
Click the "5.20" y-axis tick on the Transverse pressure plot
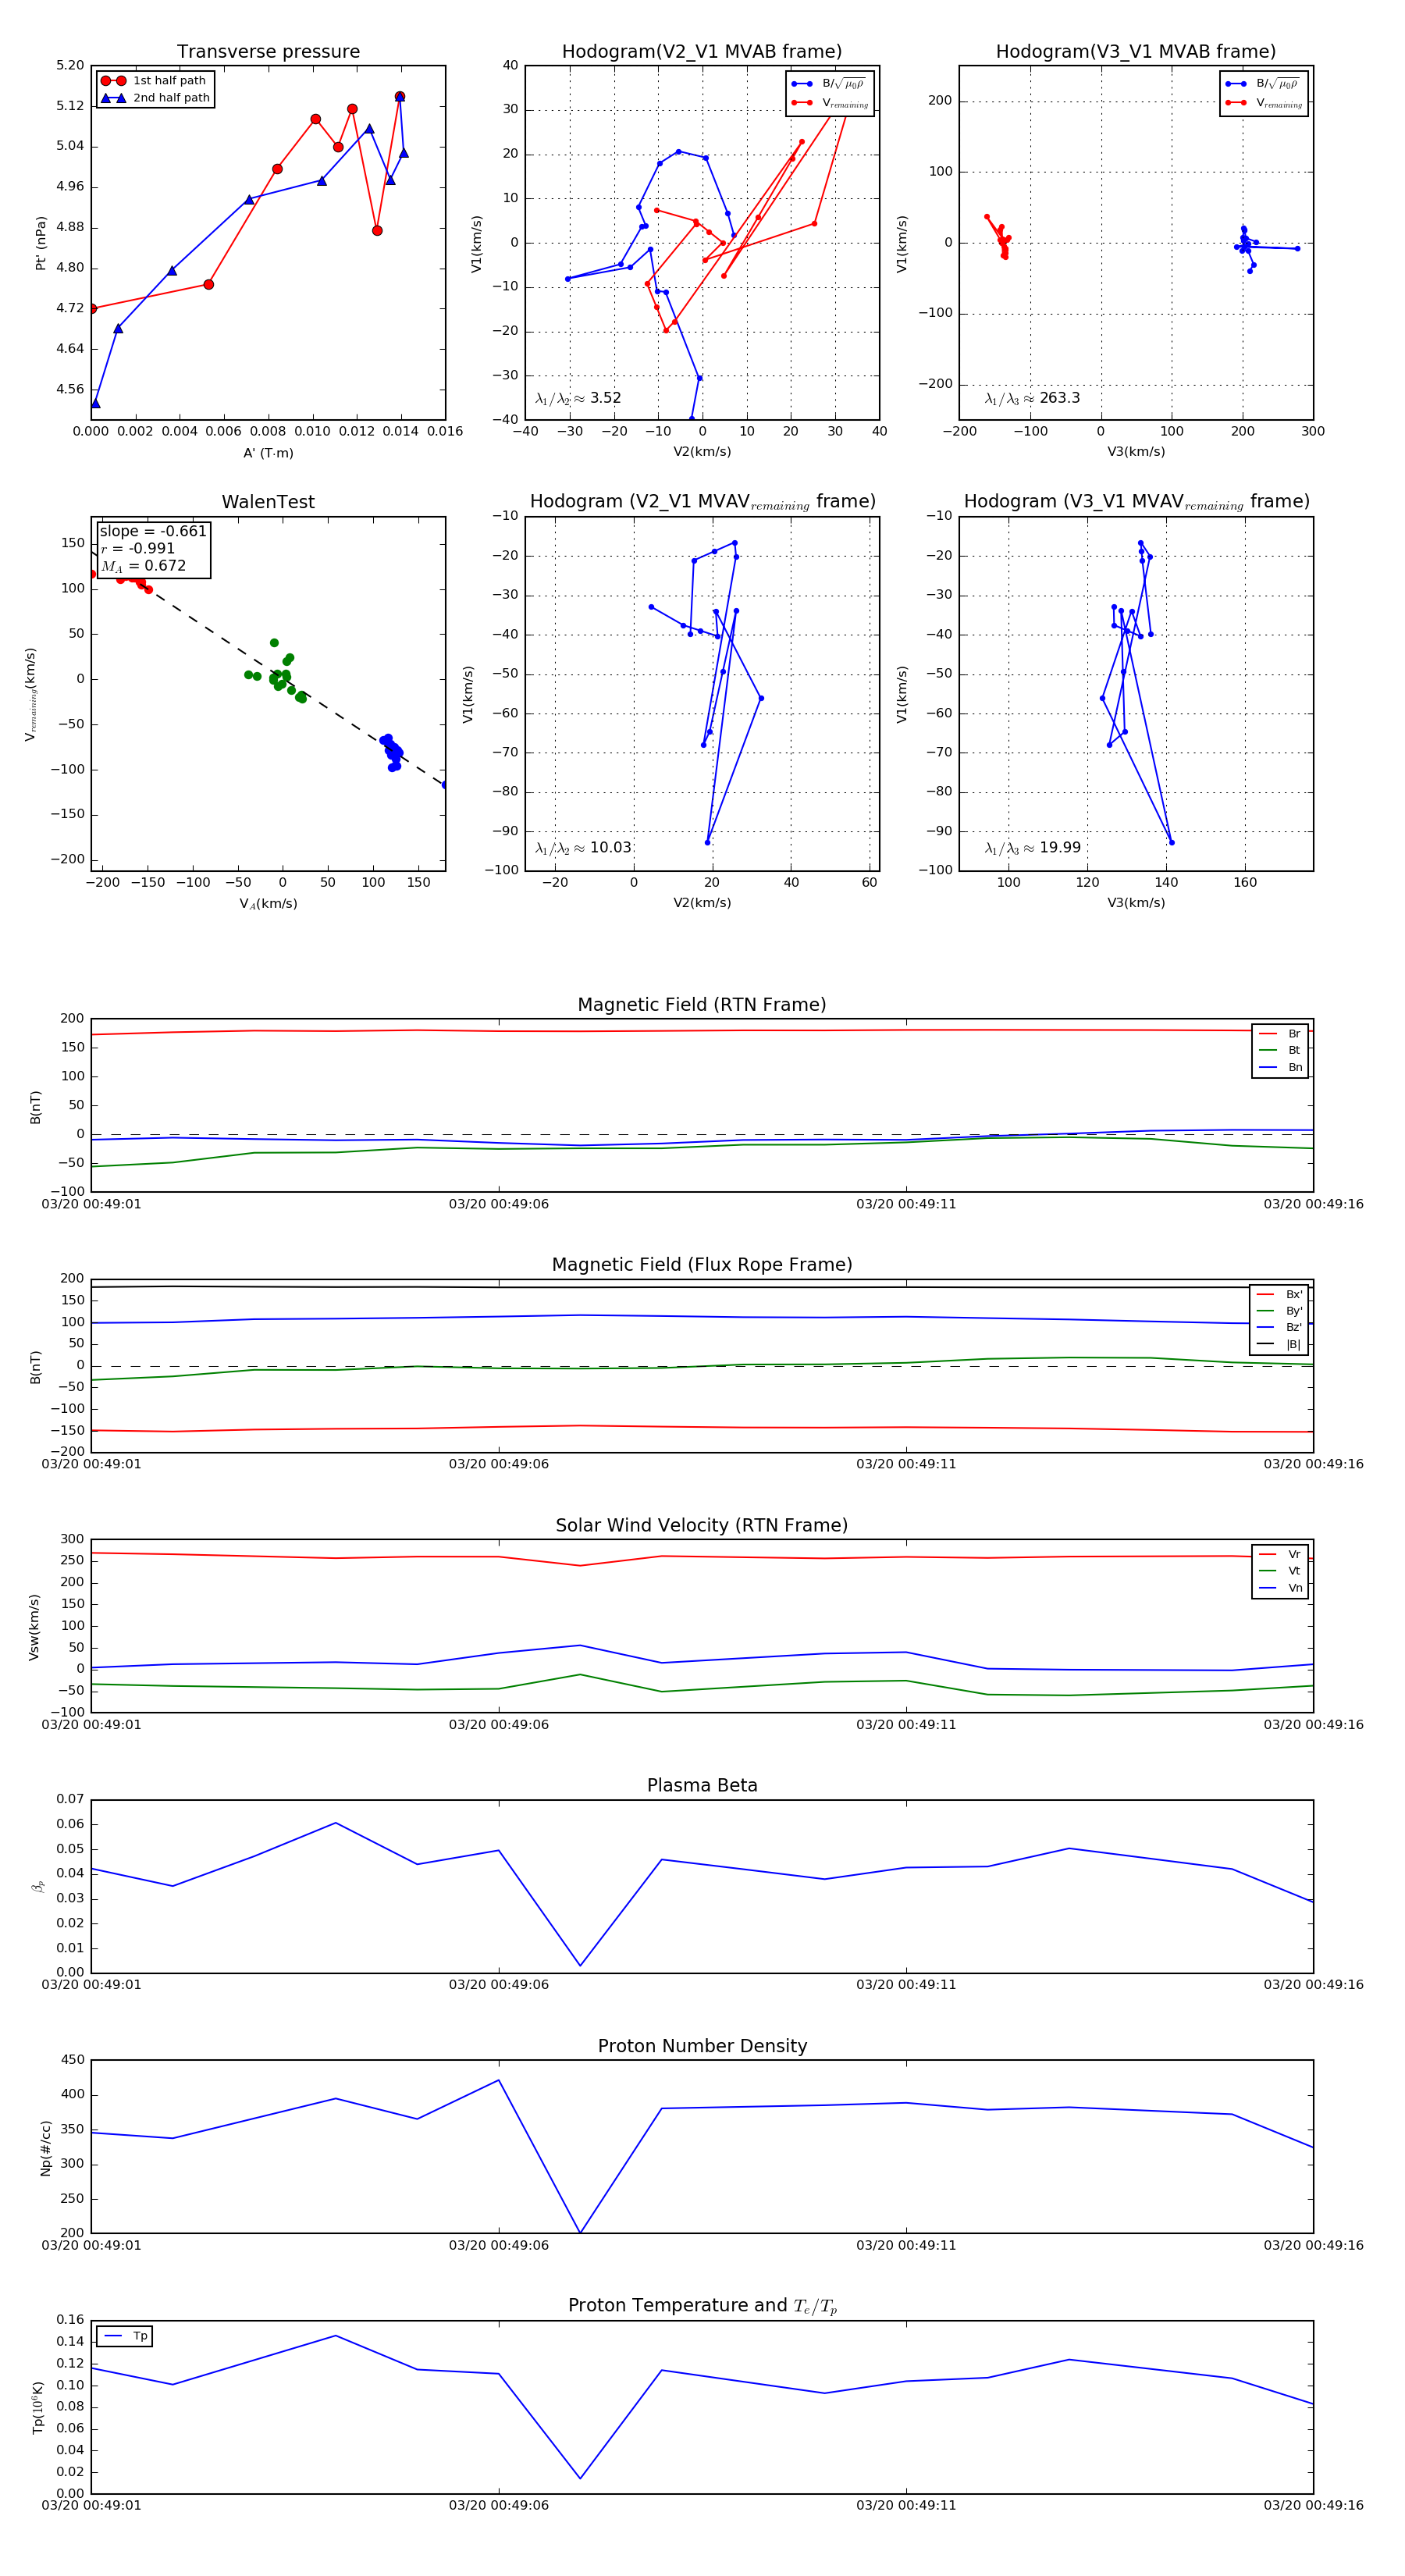[70, 66]
